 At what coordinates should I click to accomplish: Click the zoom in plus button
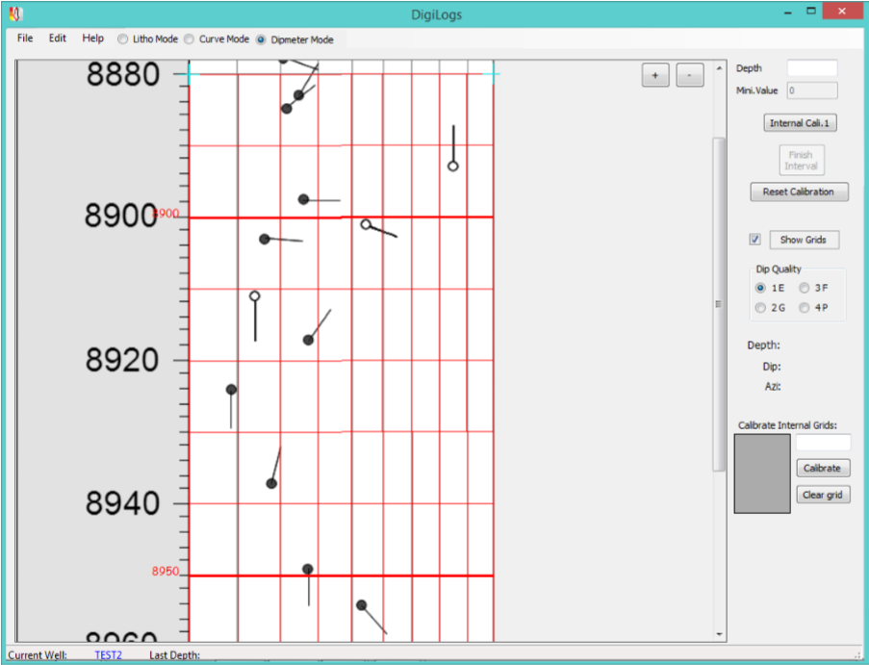(x=655, y=76)
